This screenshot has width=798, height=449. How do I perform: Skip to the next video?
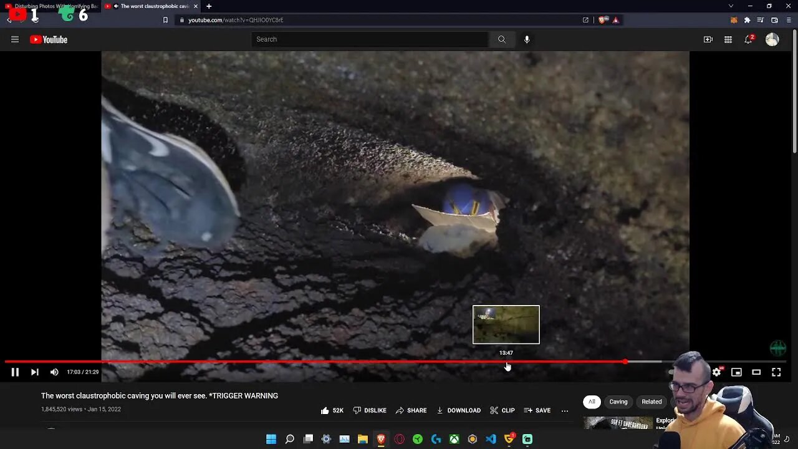[x=35, y=372]
